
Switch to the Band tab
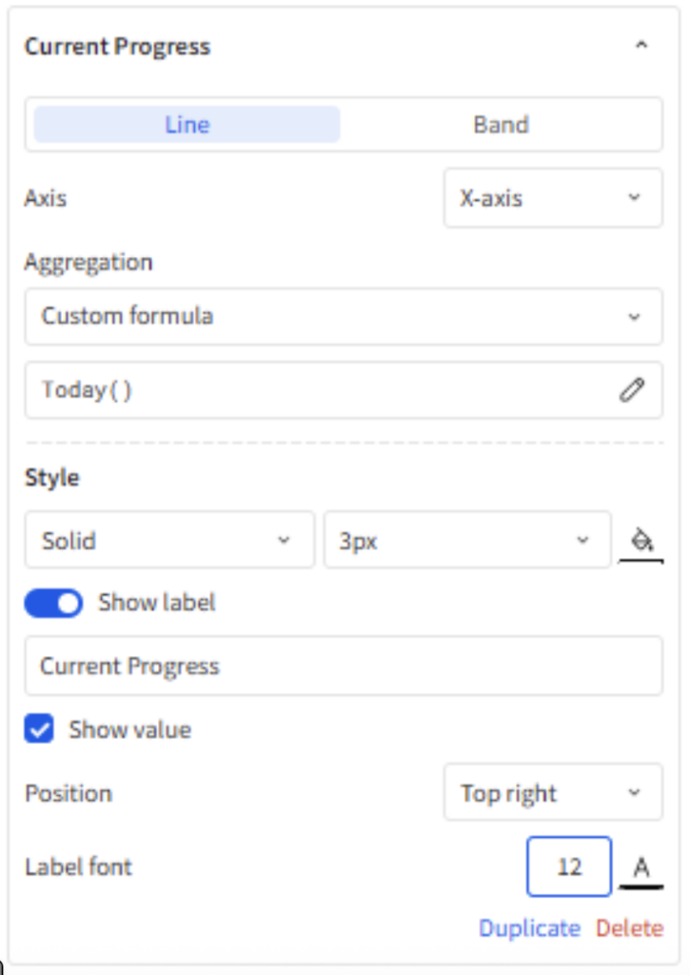(501, 125)
